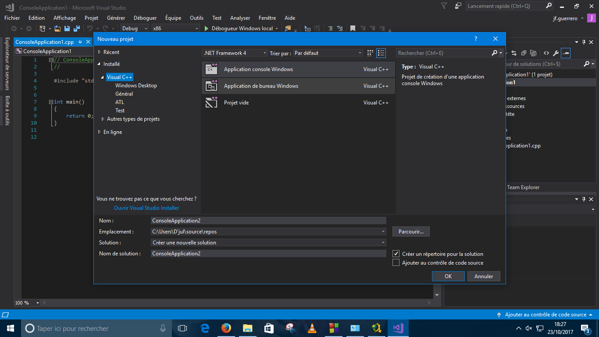Open VLC from the Windows taskbar
This screenshot has height=337, width=599.
coord(312,328)
